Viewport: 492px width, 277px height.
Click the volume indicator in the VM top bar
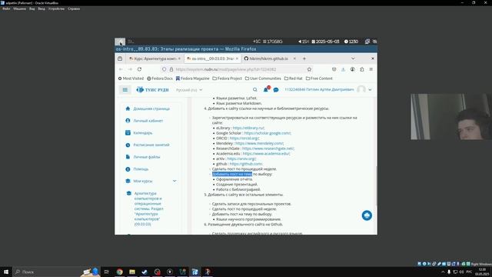click(304, 42)
